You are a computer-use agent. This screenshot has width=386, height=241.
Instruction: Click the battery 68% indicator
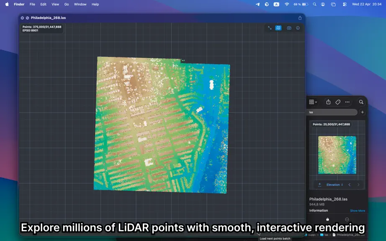(x=301, y=4)
